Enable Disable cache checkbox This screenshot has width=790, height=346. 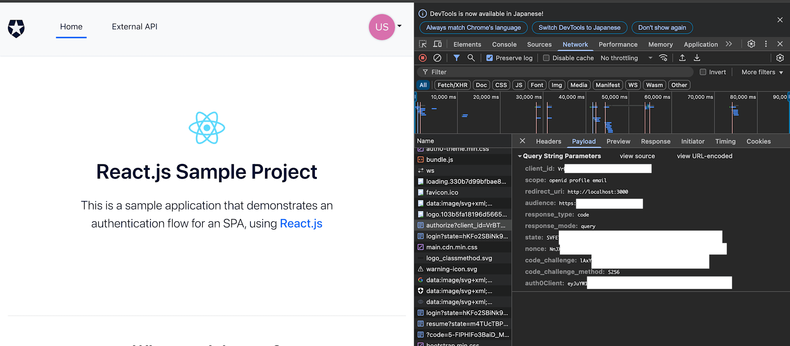coord(546,58)
